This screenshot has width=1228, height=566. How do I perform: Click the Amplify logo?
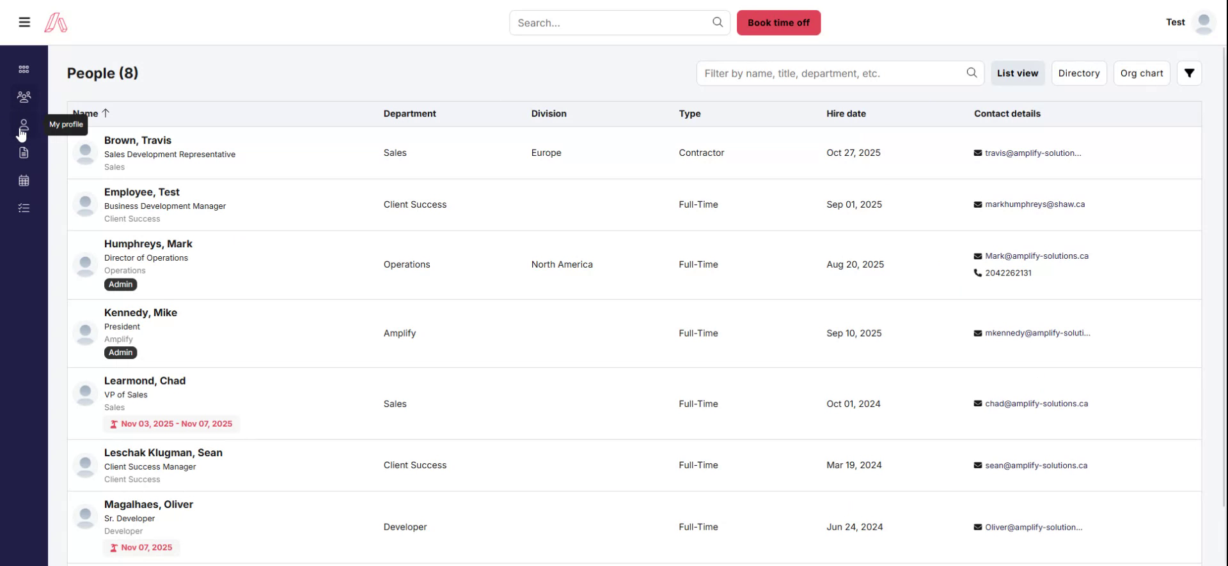tap(56, 22)
